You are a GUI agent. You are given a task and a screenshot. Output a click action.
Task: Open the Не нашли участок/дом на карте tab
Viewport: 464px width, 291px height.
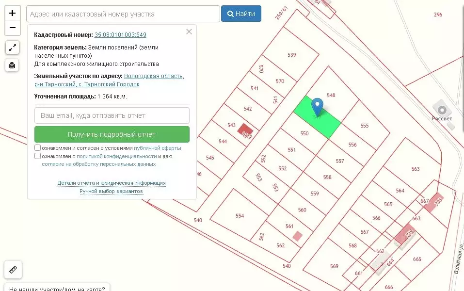(57, 288)
